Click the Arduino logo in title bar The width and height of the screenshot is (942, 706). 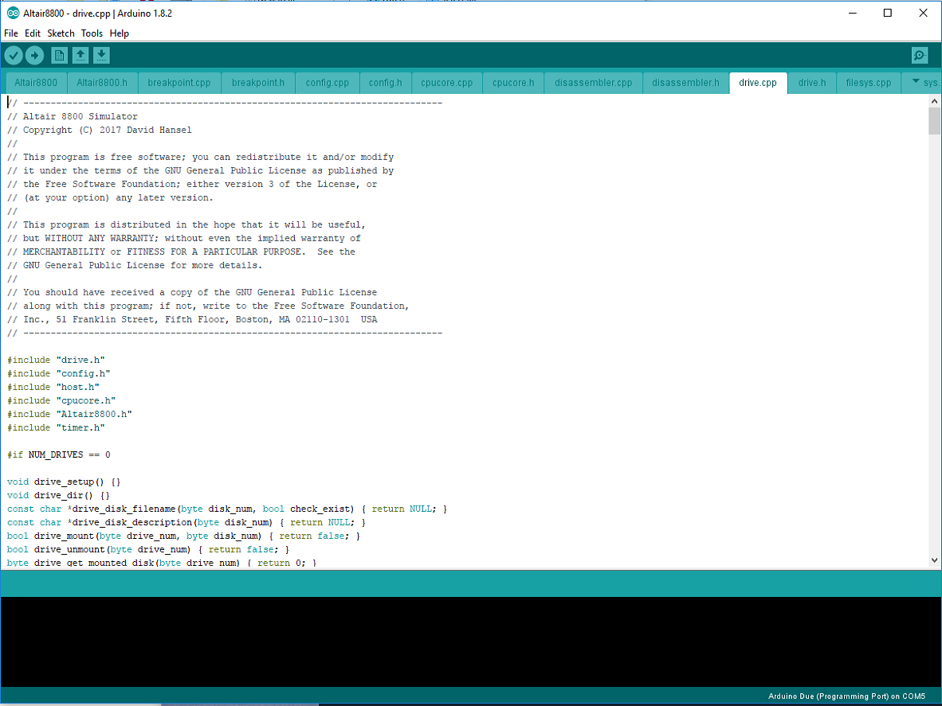[13, 14]
